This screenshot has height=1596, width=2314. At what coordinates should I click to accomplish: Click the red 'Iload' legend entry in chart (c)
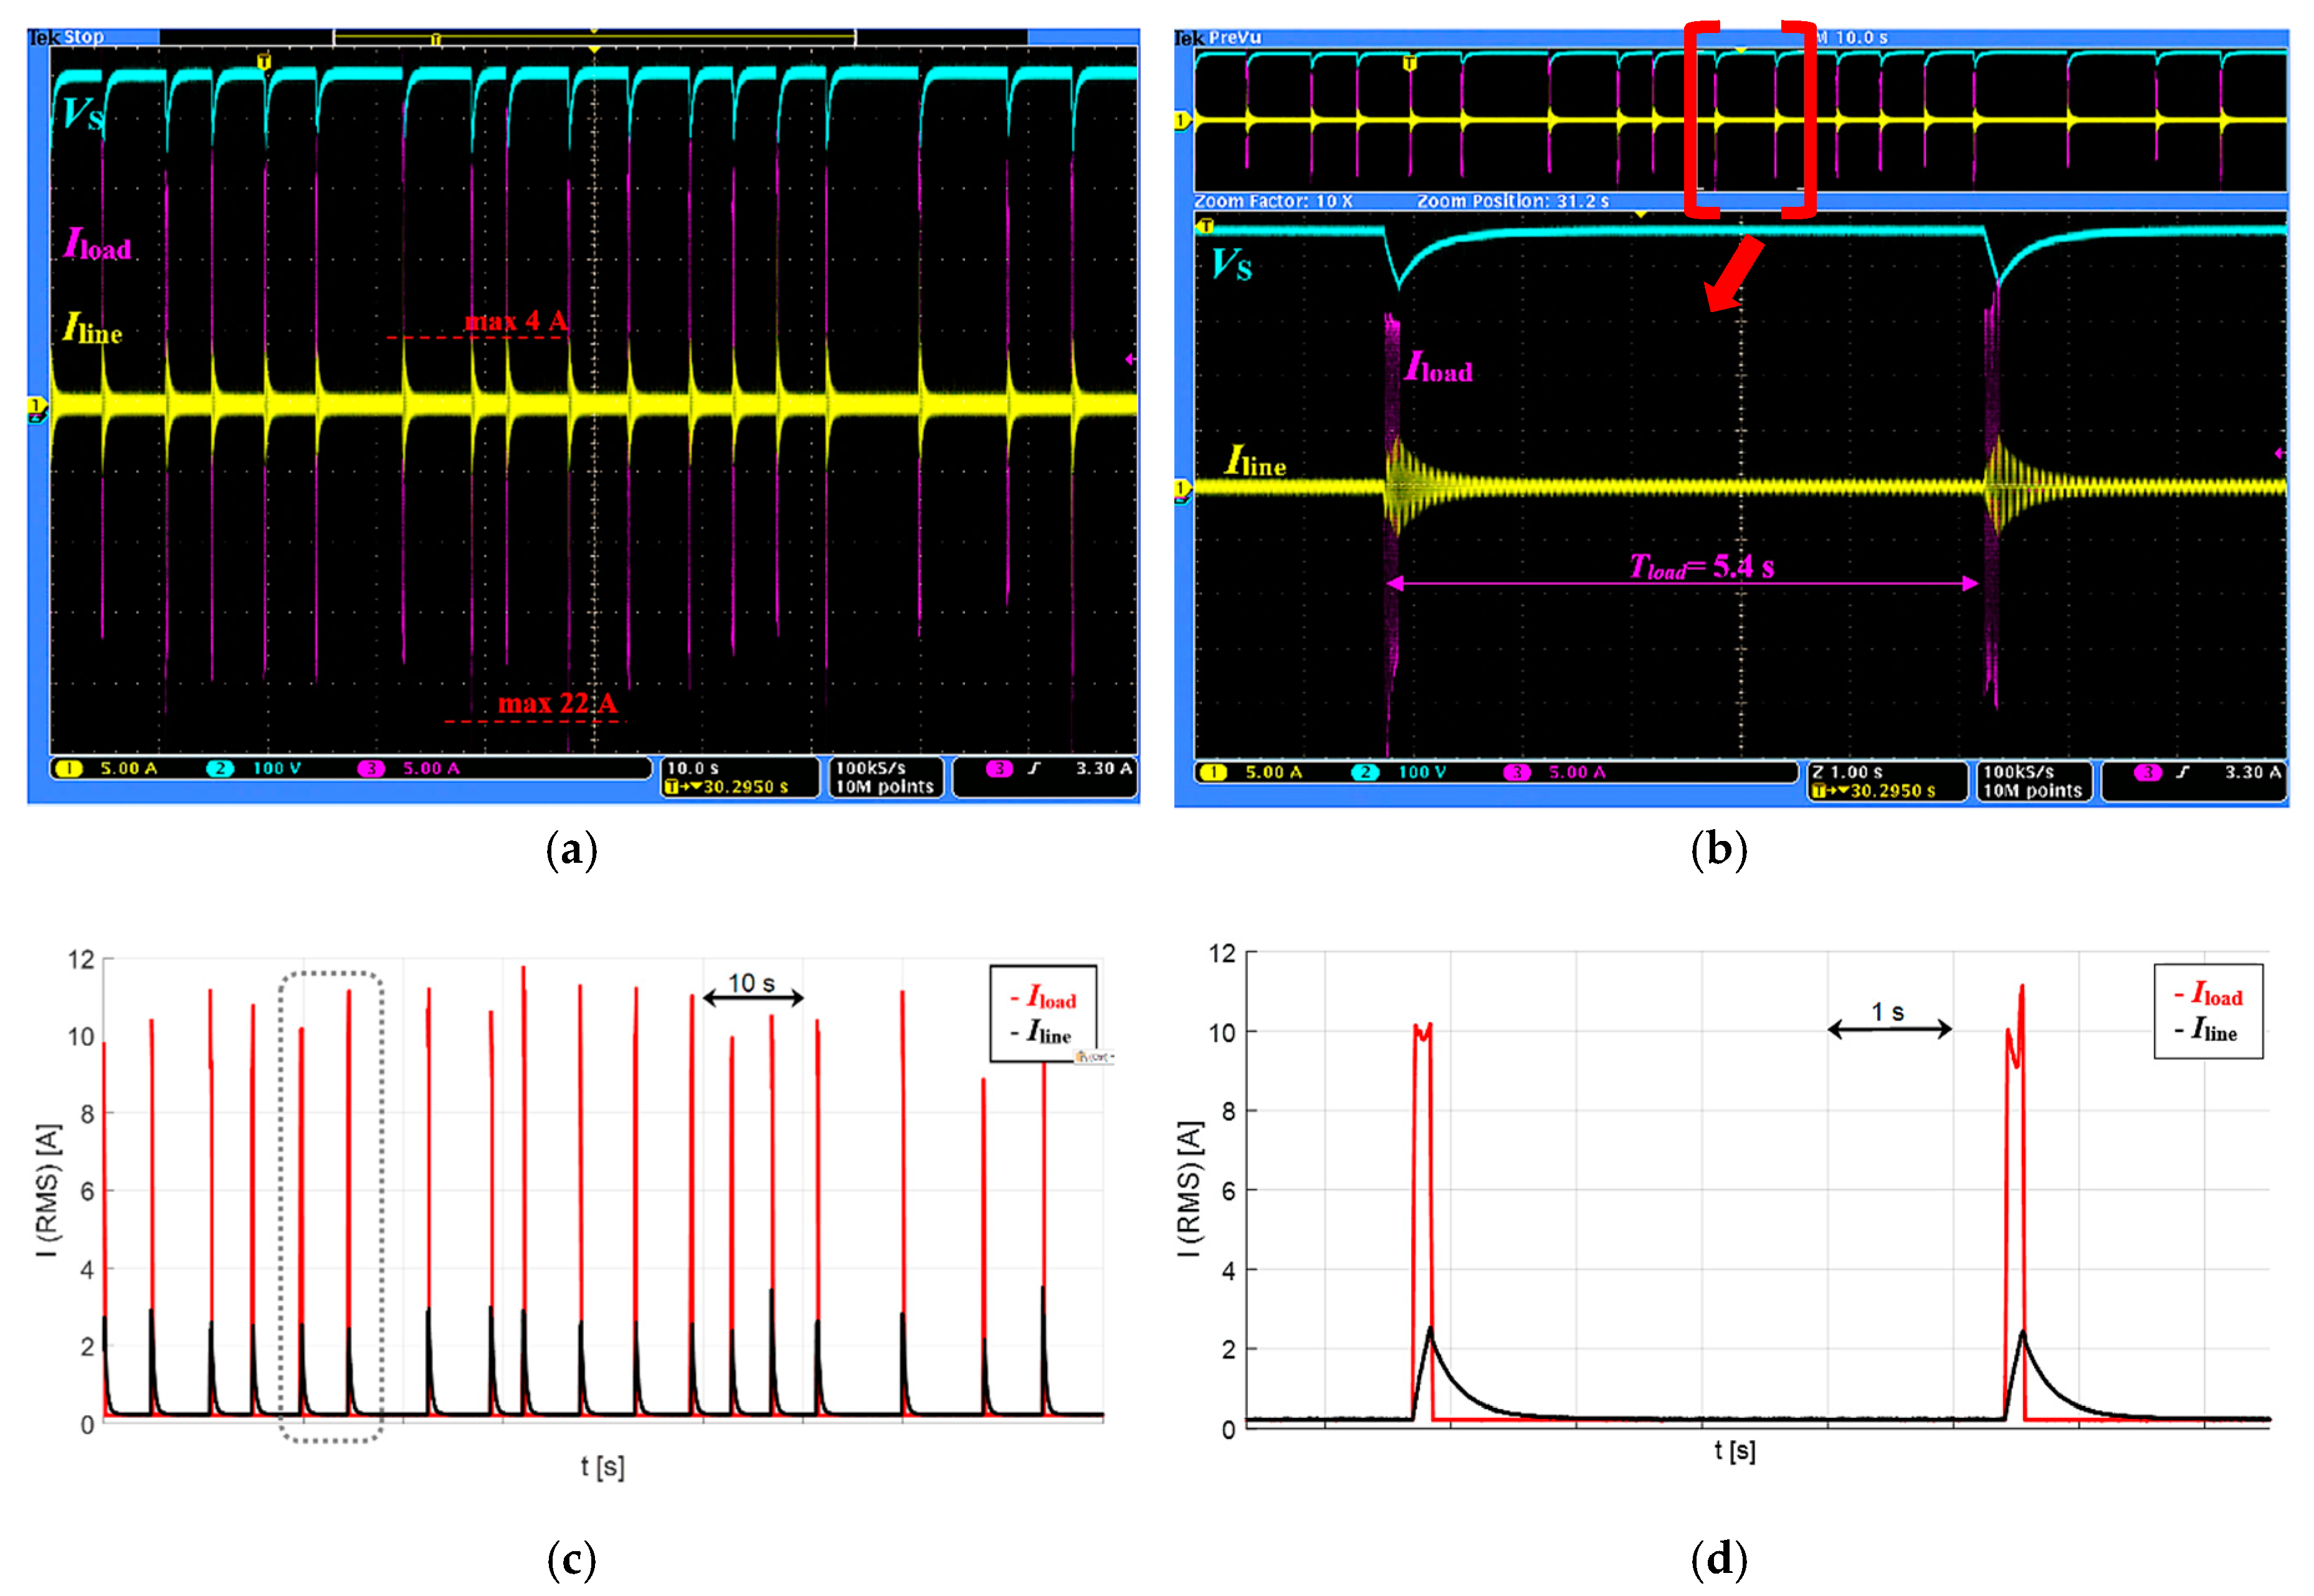coord(1043,998)
